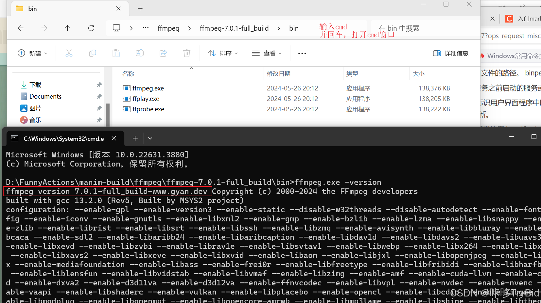This screenshot has width=541, height=303.
Task: Open 音乐 Music in the sidebar
Action: coord(35,120)
